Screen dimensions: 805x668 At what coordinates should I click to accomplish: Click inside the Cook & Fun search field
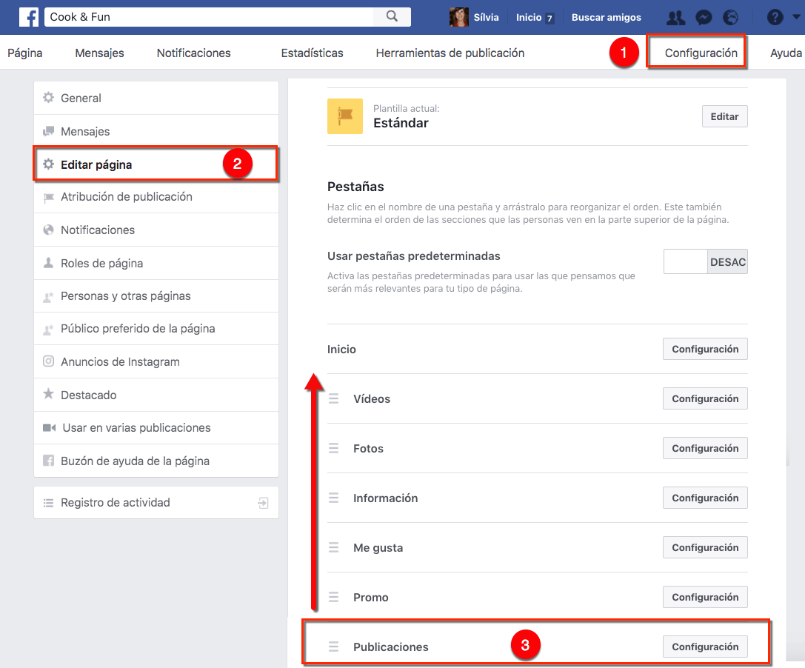(200, 16)
